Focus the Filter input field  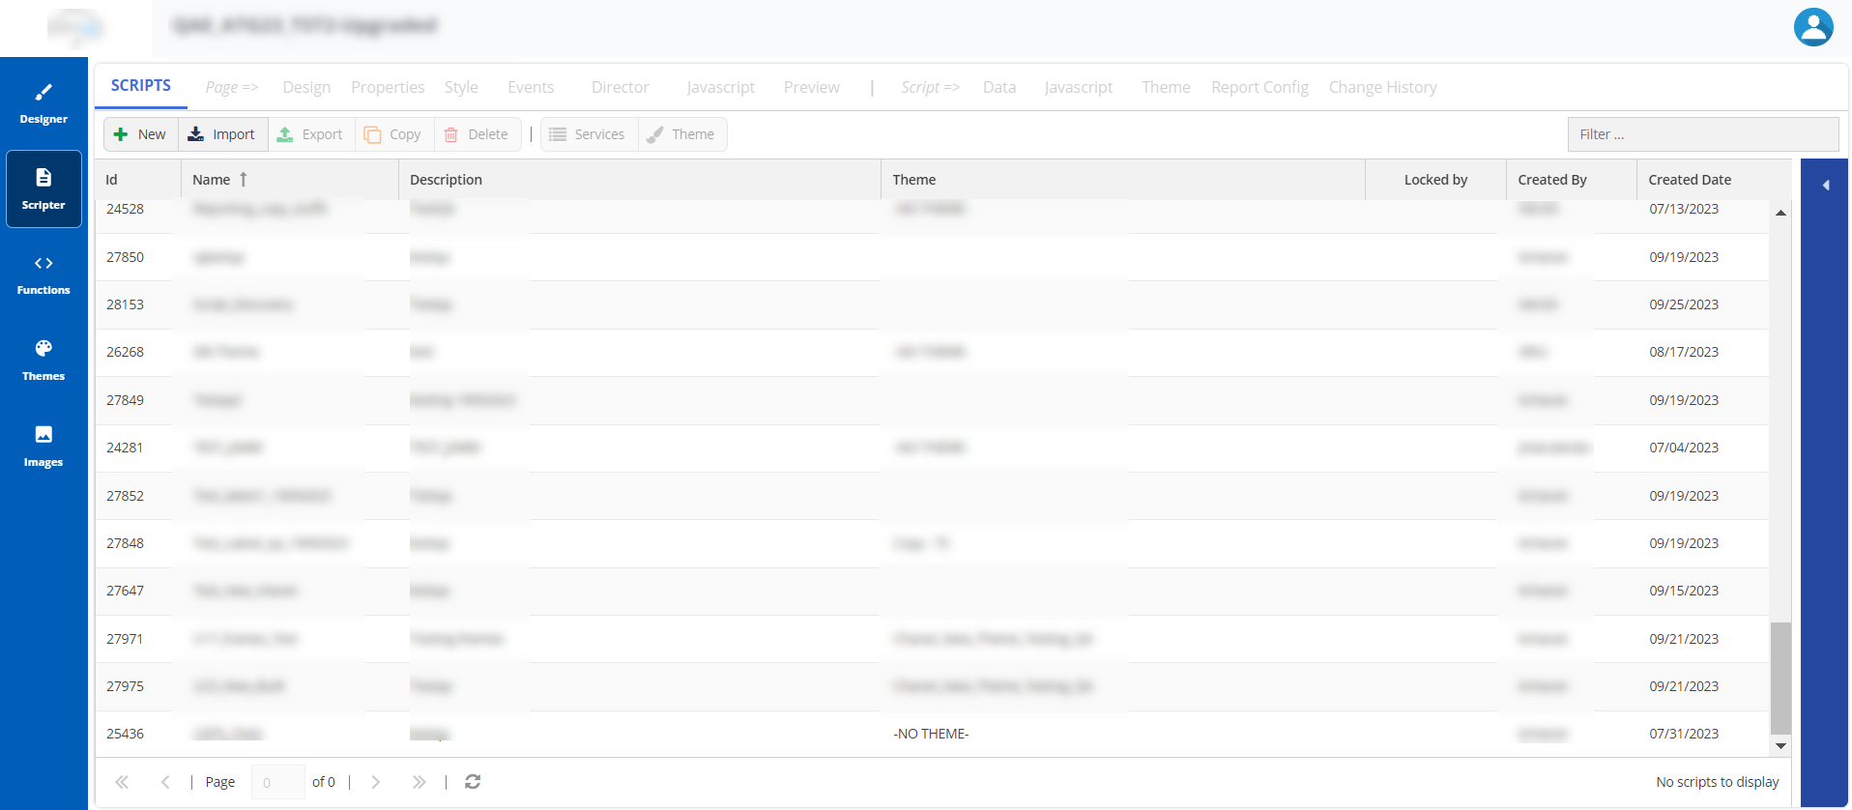[1703, 134]
